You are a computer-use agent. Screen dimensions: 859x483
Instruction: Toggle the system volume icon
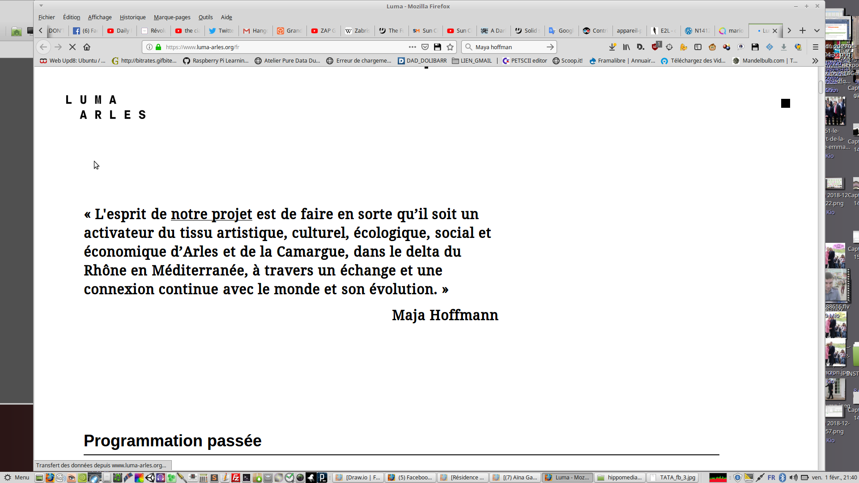pos(793,477)
